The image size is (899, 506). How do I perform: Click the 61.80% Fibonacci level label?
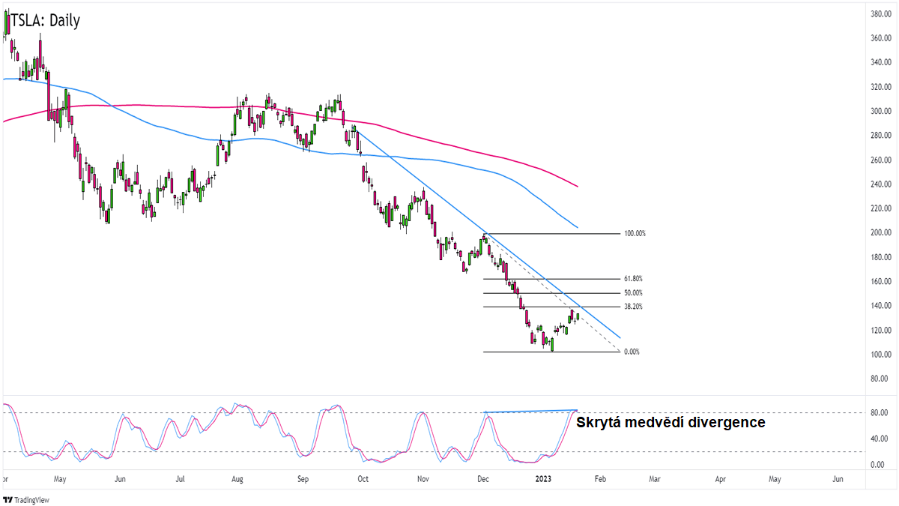coord(633,279)
